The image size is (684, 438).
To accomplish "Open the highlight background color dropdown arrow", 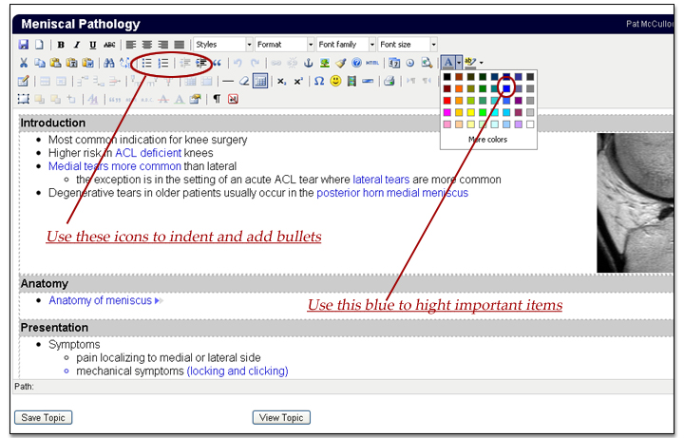I will click(481, 63).
